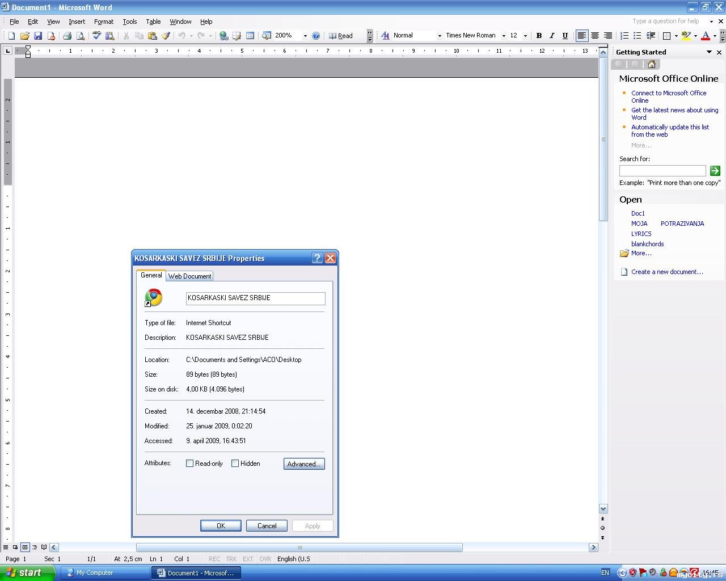Open the Insert menu
This screenshot has width=726, height=581.
(x=77, y=22)
